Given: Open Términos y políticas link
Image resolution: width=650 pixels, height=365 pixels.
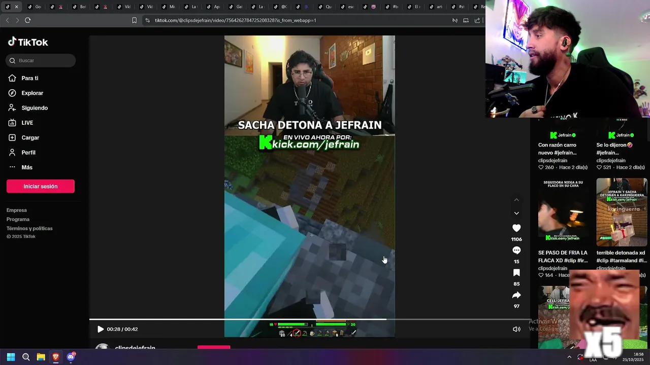Looking at the screenshot, I should pyautogui.click(x=29, y=229).
